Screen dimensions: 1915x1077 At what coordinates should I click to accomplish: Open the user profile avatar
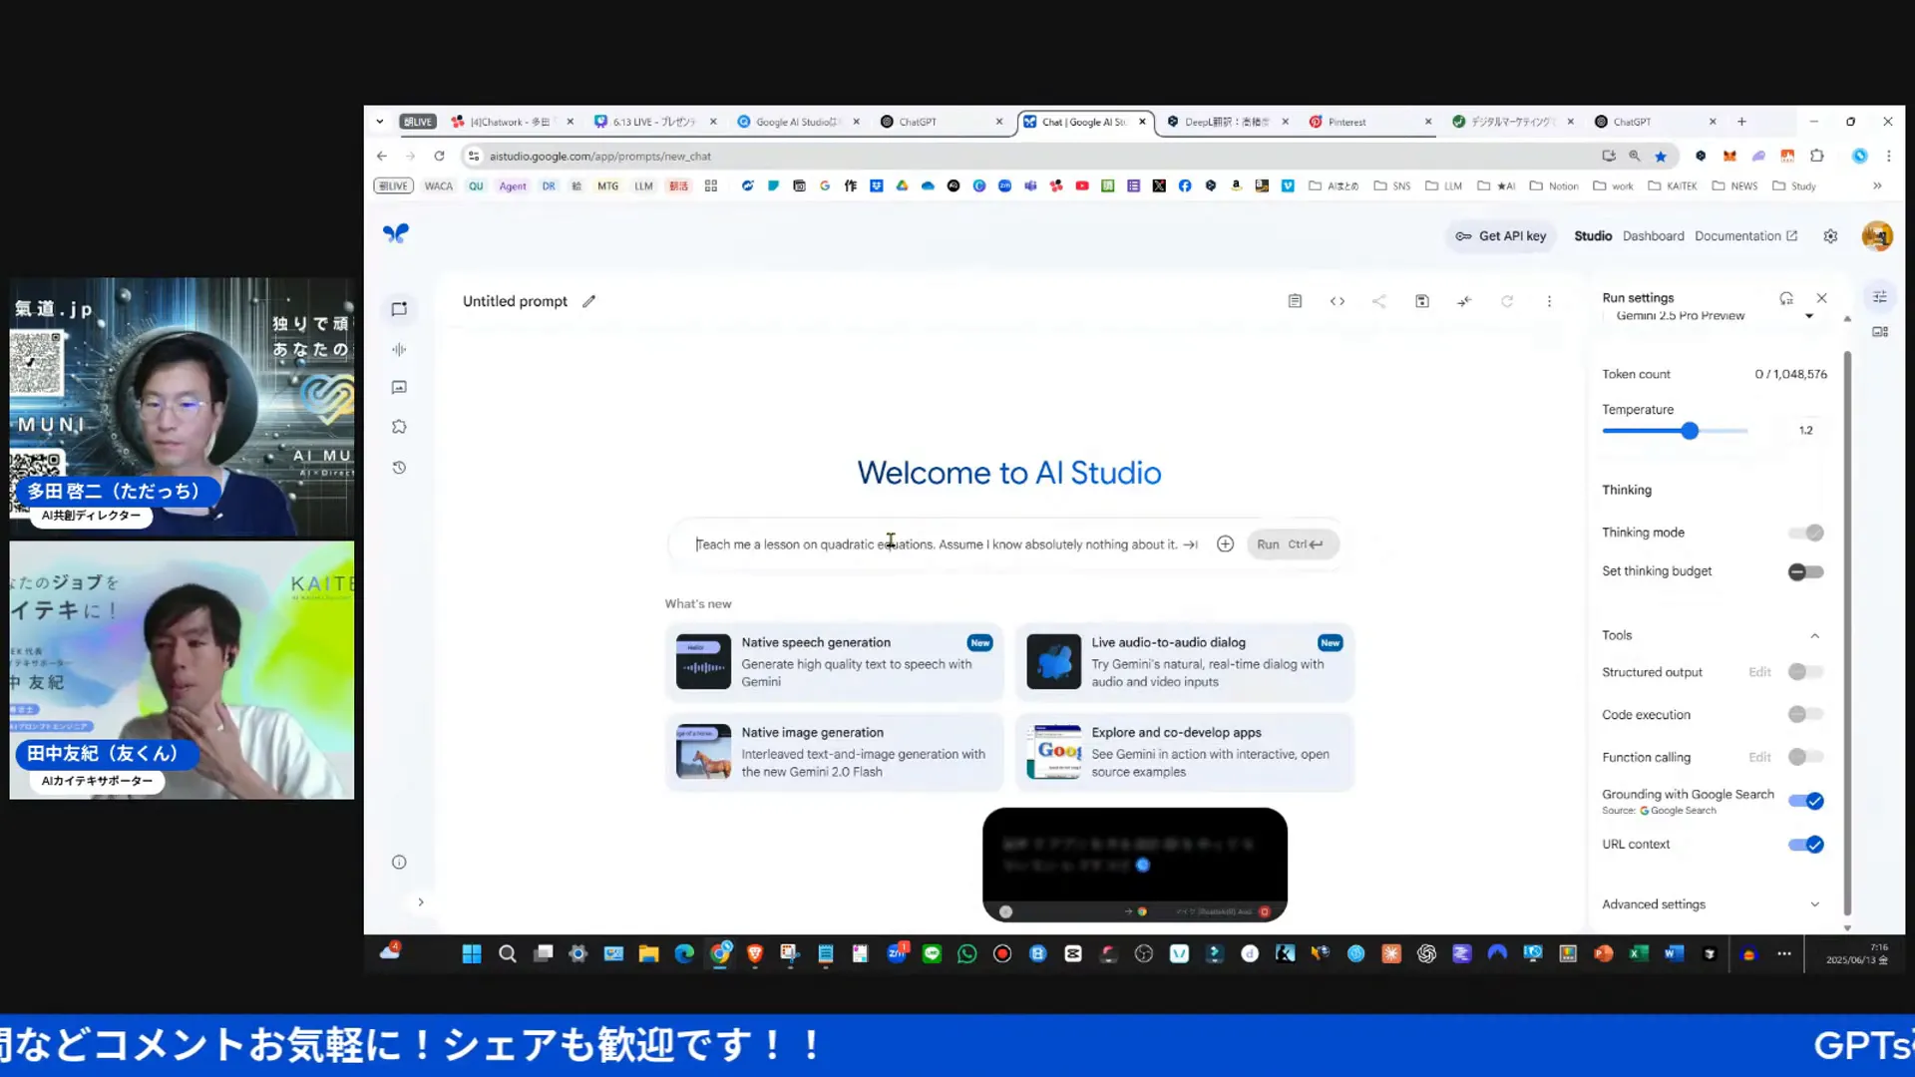[x=1877, y=236]
